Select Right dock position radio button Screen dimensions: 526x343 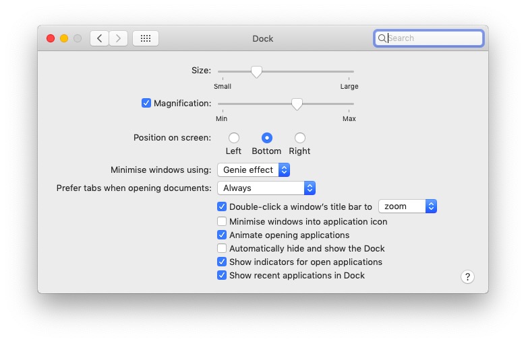300,138
